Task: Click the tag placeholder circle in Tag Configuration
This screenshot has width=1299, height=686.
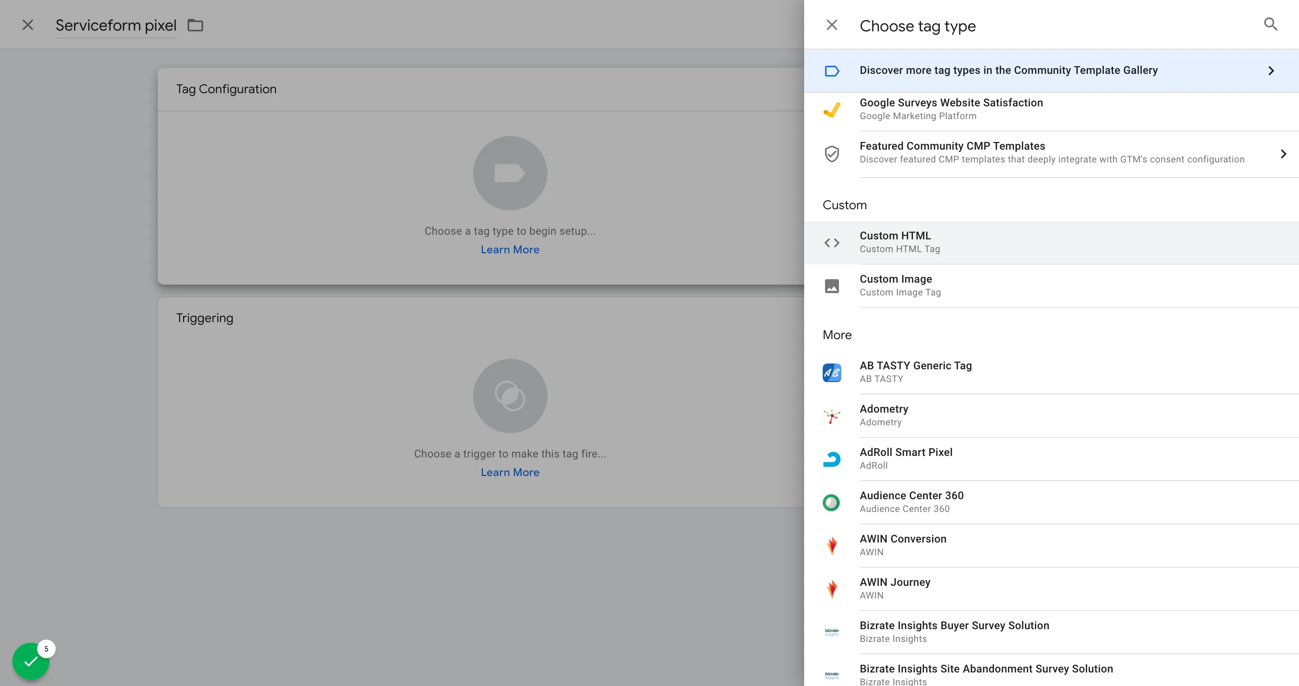Action: coord(510,173)
